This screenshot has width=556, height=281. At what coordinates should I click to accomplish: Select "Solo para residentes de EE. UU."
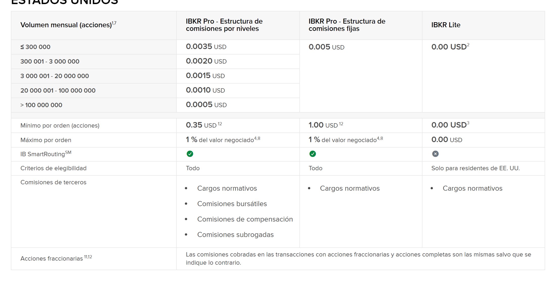pyautogui.click(x=475, y=168)
